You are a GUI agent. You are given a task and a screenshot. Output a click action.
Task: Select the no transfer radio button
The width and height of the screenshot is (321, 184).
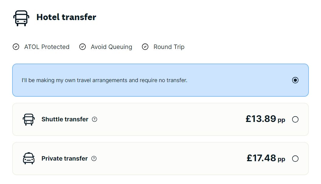[295, 80]
